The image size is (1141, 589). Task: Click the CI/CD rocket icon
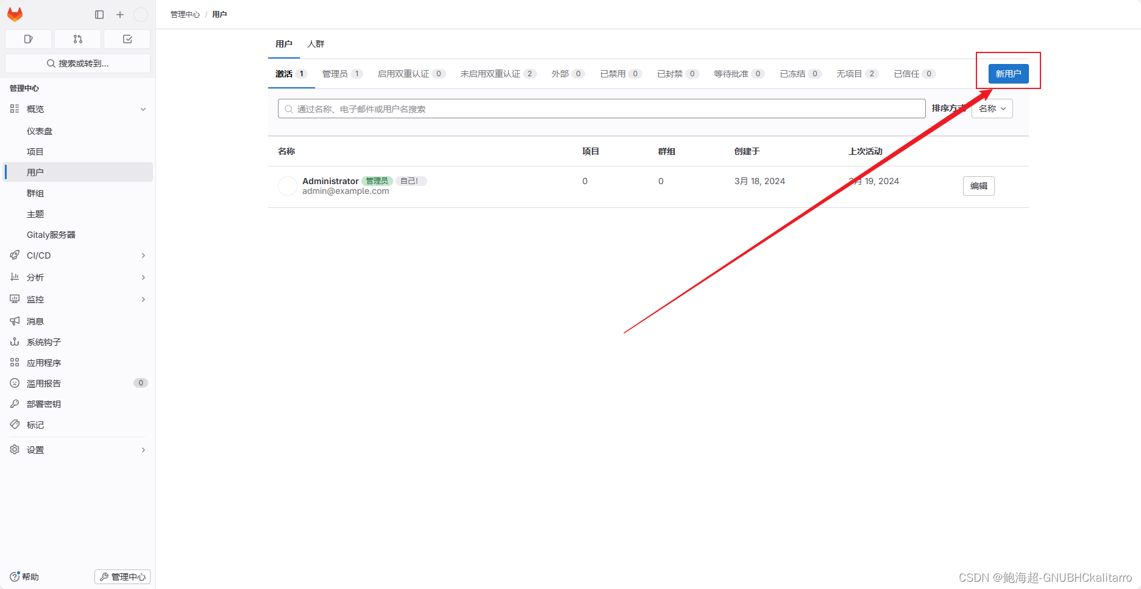[15, 255]
